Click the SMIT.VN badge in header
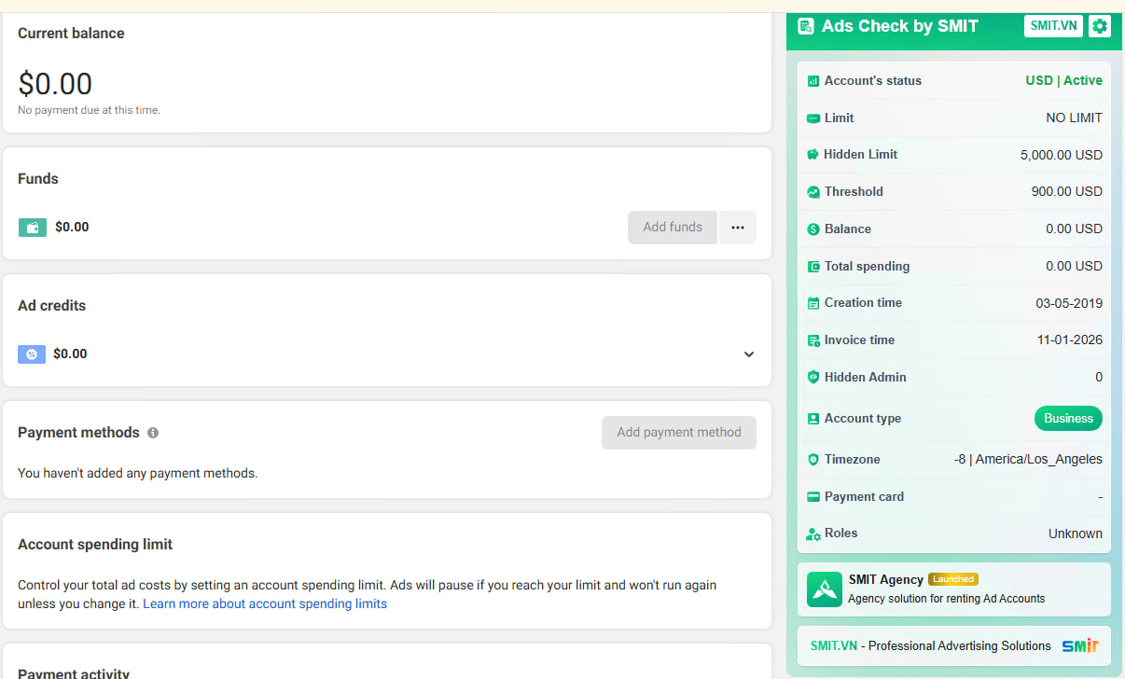 (1053, 26)
